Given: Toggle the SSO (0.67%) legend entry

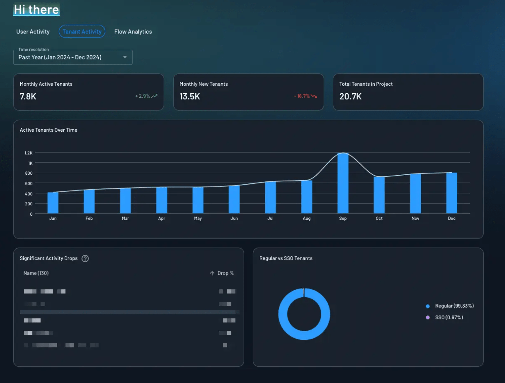Looking at the screenshot, I should 449,317.
